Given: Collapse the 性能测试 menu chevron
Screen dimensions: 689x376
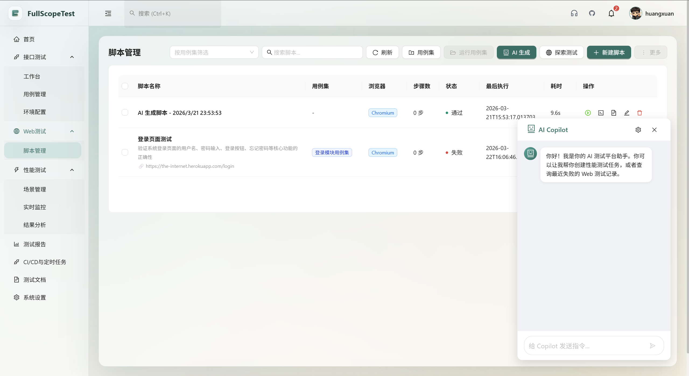Looking at the screenshot, I should pos(72,170).
